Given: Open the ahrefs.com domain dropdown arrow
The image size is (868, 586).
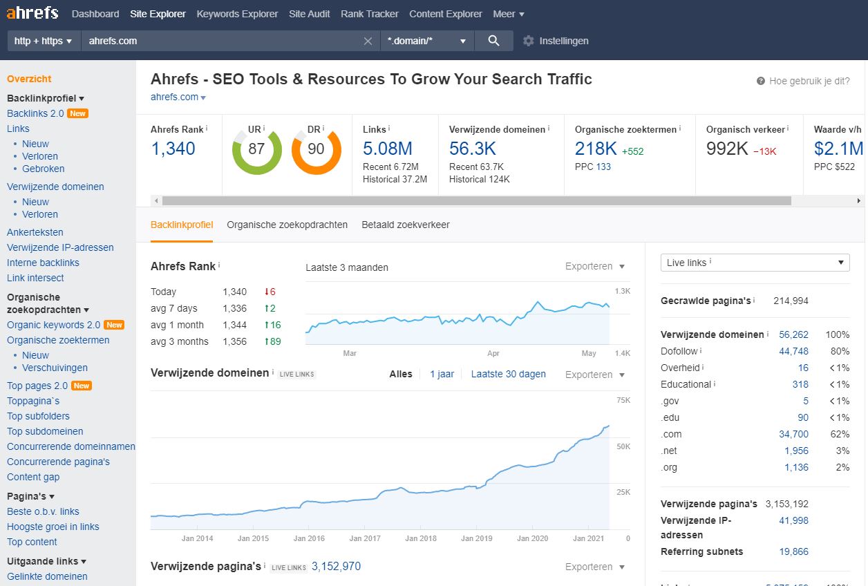Looking at the screenshot, I should tap(203, 97).
